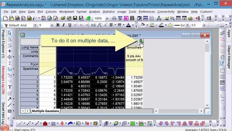Click the green Recalculate running-man icon
232x131 pixels.
pyautogui.click(x=88, y=18)
